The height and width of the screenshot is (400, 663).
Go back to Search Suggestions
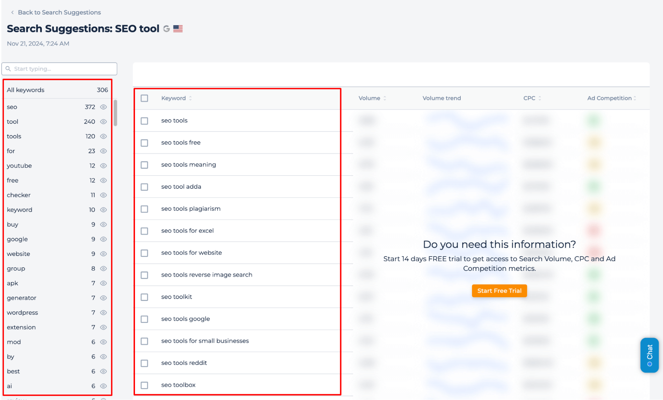click(59, 12)
